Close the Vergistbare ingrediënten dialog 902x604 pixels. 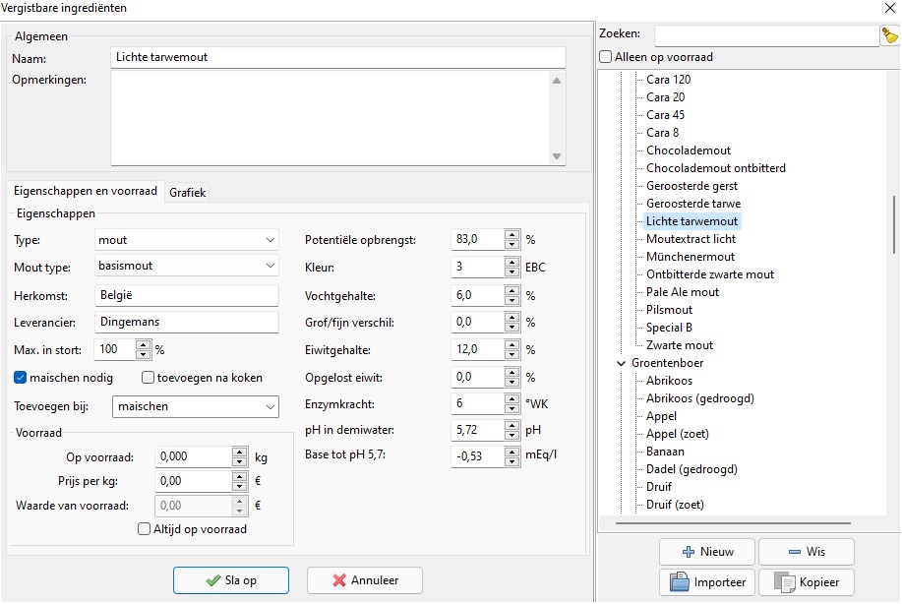[888, 8]
